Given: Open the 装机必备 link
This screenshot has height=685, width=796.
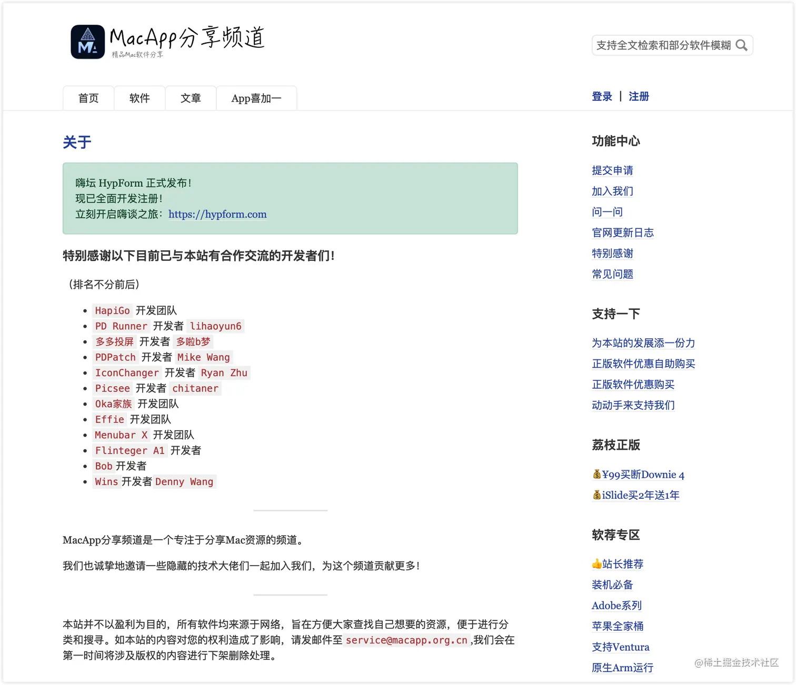Looking at the screenshot, I should (x=612, y=585).
